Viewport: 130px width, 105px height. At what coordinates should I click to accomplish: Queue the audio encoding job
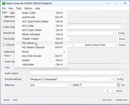[119, 91]
